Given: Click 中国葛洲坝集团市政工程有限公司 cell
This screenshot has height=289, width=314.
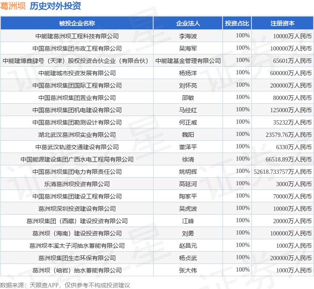Looking at the screenshot, I should 77,48.
